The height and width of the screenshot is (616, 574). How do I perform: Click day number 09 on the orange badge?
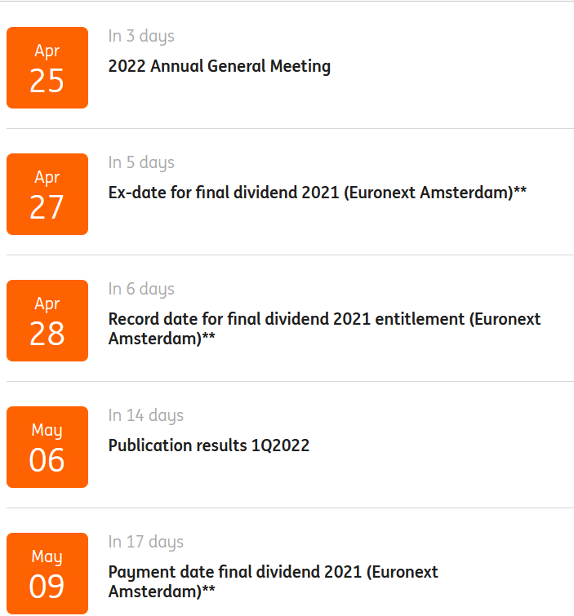coord(47,587)
